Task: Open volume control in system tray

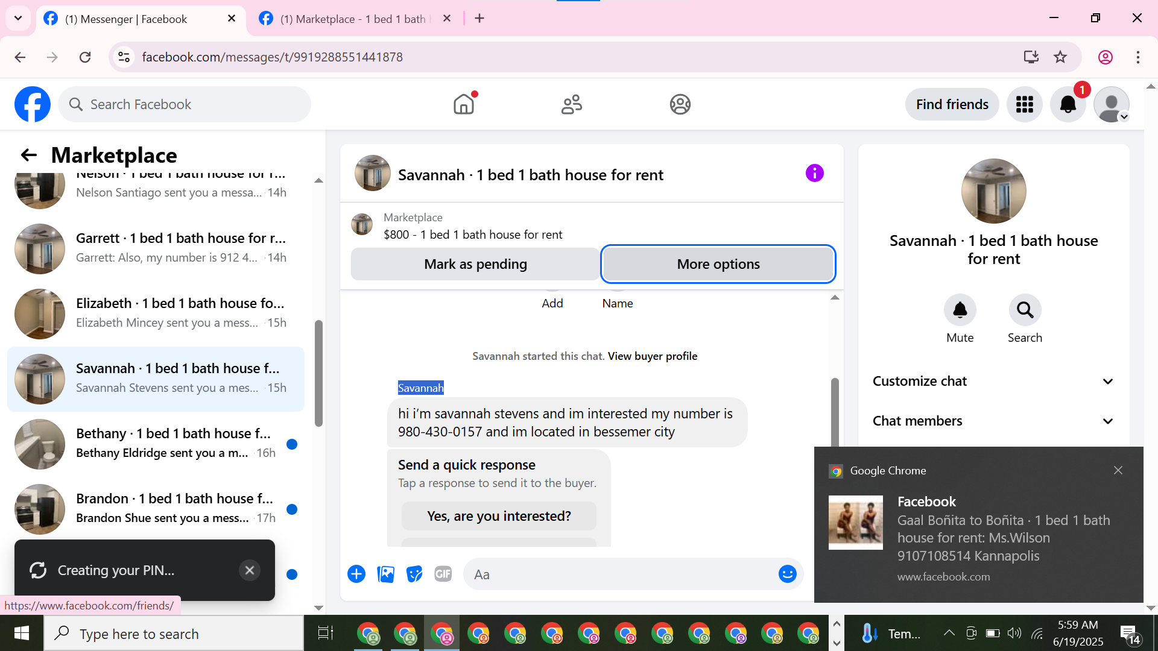Action: (1014, 633)
